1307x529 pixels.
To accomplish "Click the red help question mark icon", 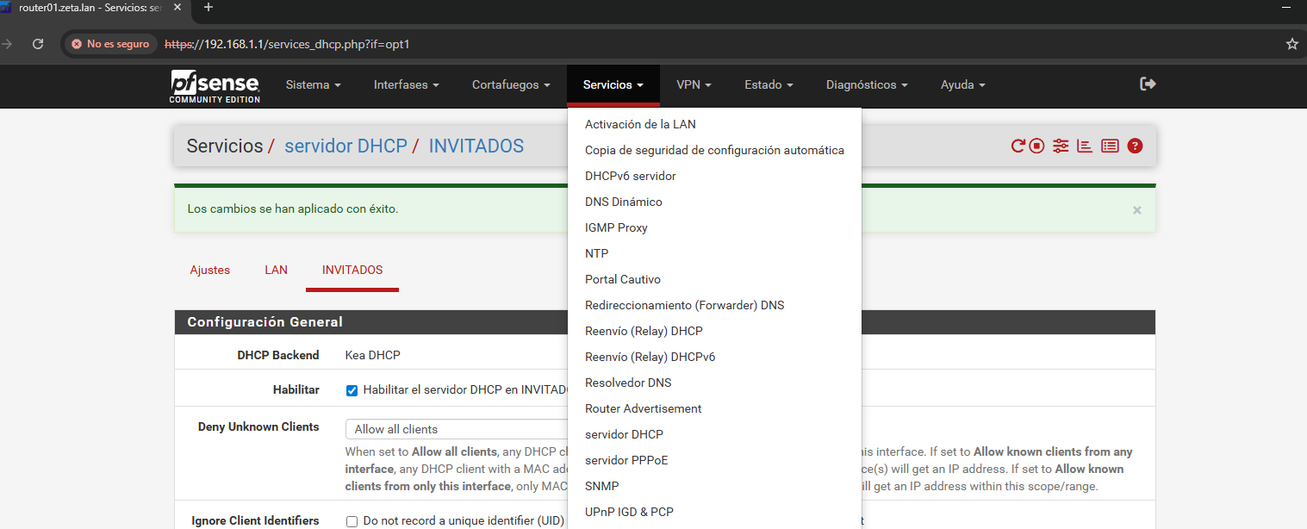I will (x=1135, y=146).
